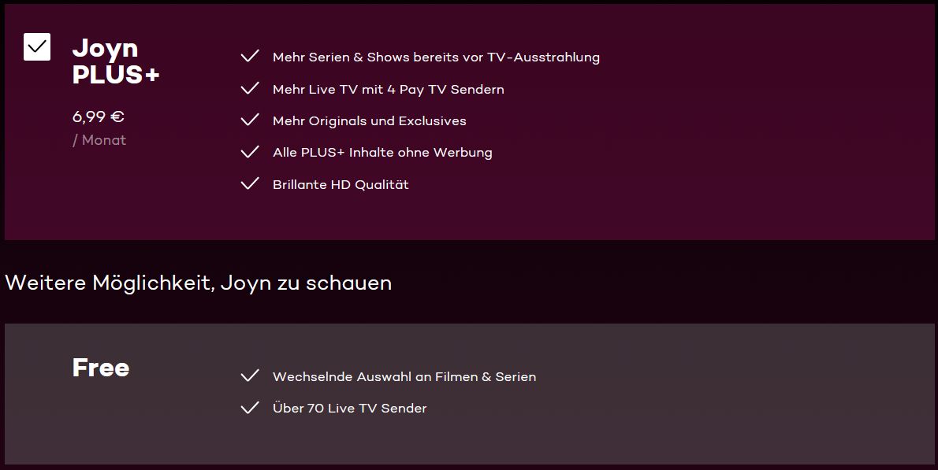Screen dimensions: 938x470
Task: Click checkmark beside 'Mehr Originals und Exclusives'
Action: (250, 120)
